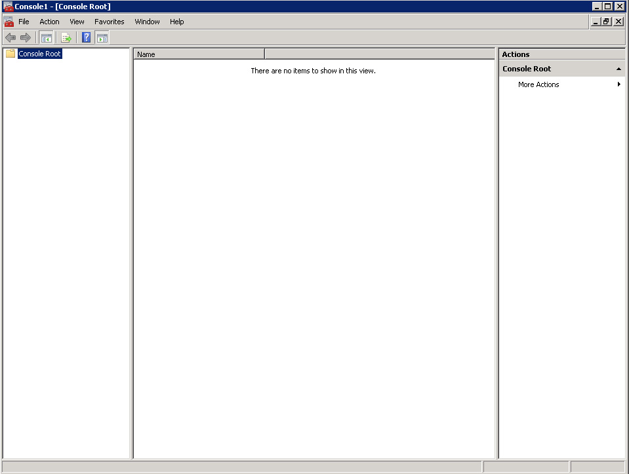Collapse the Console Root actions section arrow
Viewport: 629px width, 474px height.
pyautogui.click(x=619, y=69)
